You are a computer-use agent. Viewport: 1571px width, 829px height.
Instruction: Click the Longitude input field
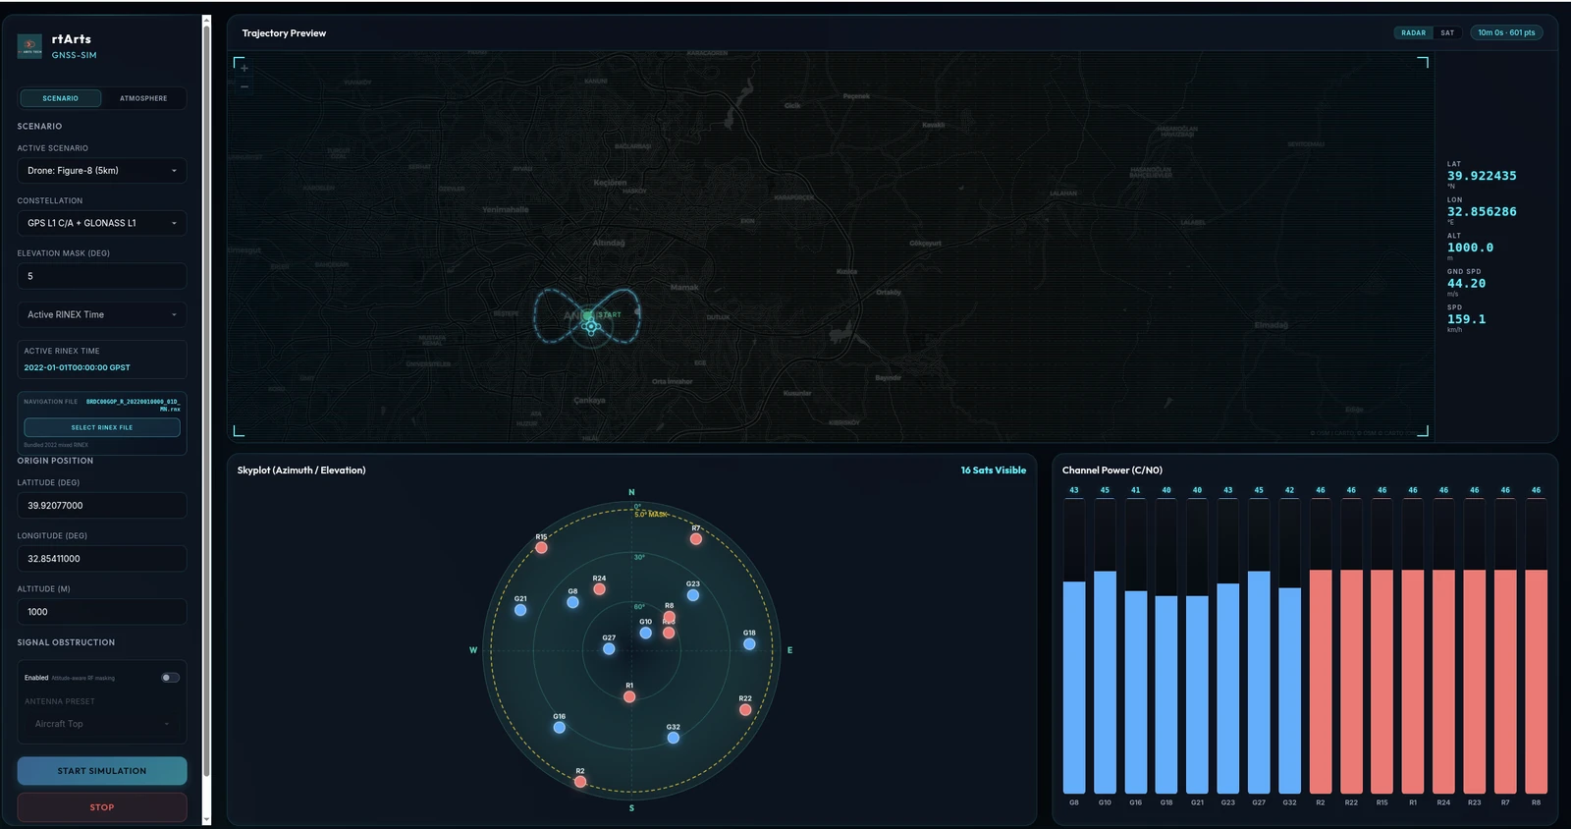pos(102,559)
